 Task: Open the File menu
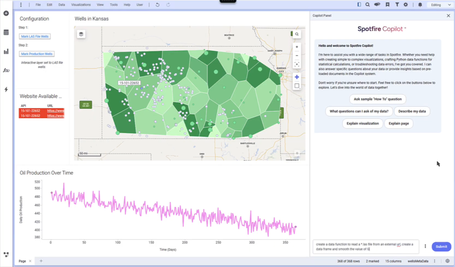pyautogui.click(x=38, y=5)
